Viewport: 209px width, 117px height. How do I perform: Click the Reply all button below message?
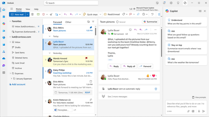[129, 66]
